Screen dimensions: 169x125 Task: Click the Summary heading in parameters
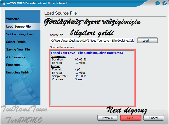(58, 56)
